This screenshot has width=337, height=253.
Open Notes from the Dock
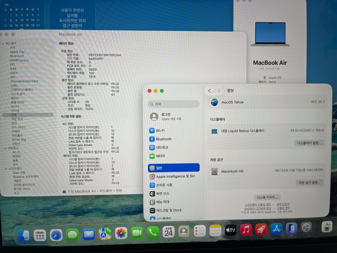[x=215, y=230]
